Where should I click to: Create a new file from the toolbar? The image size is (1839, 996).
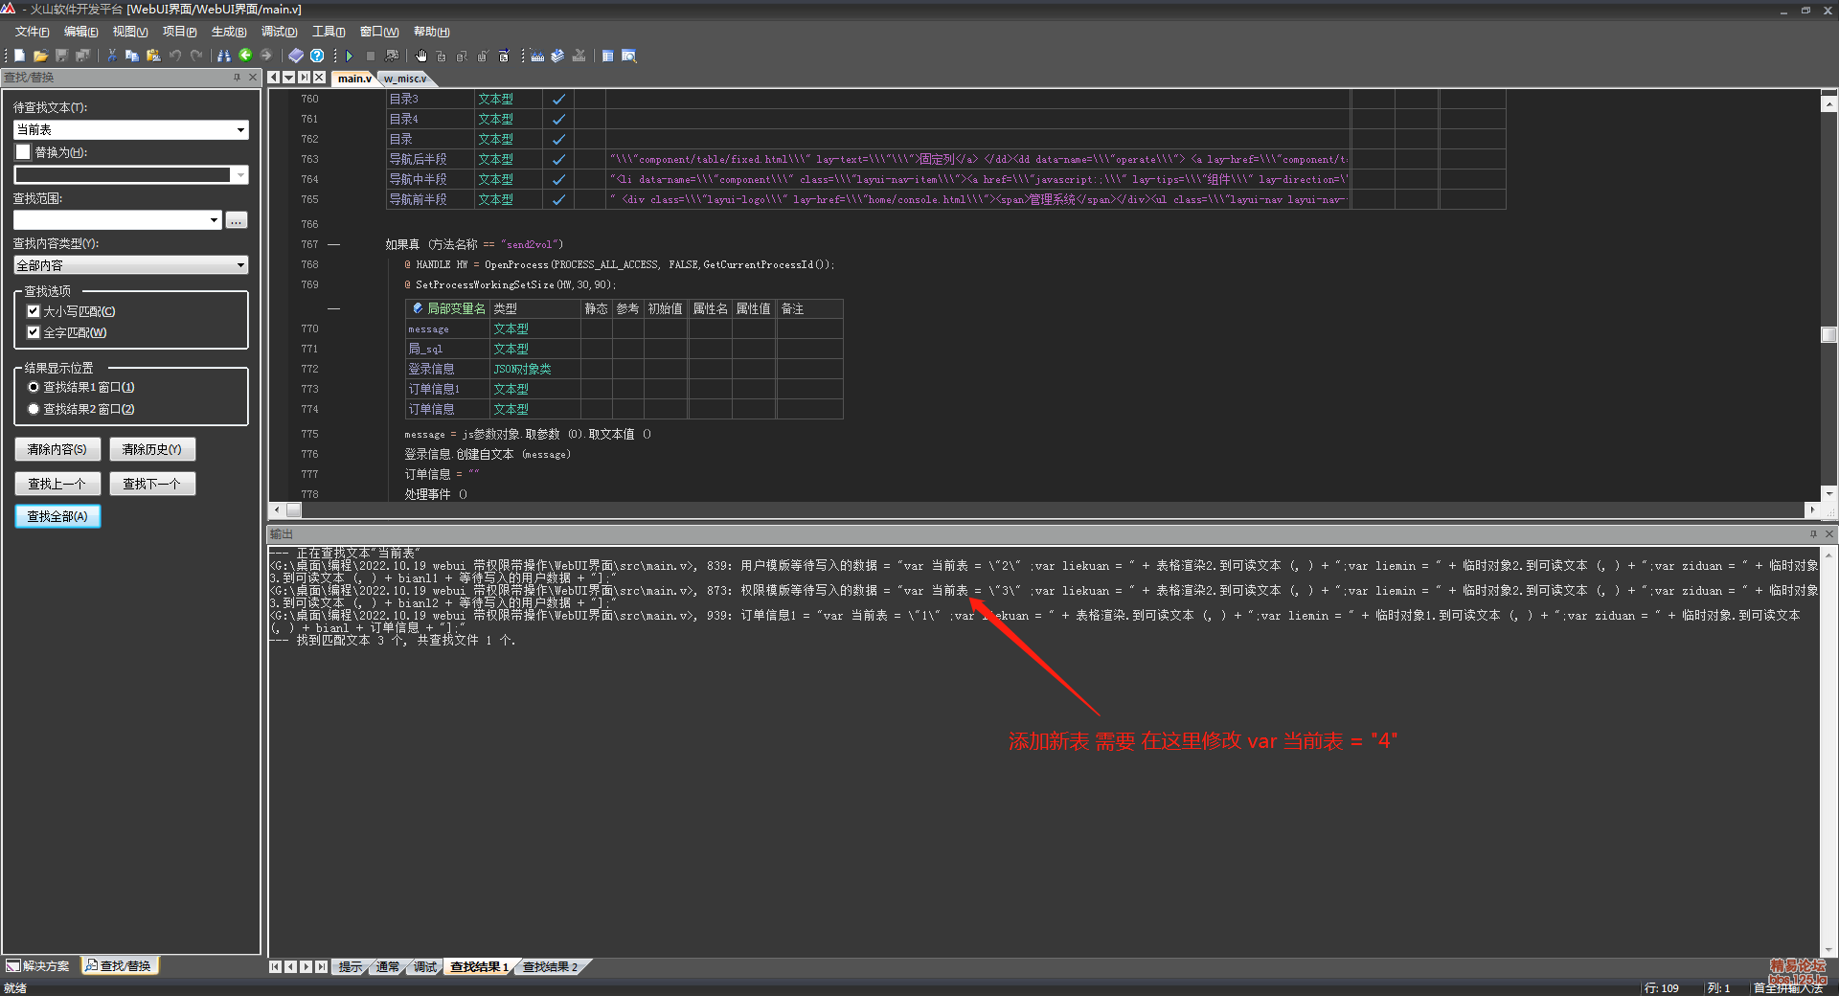pos(19,56)
